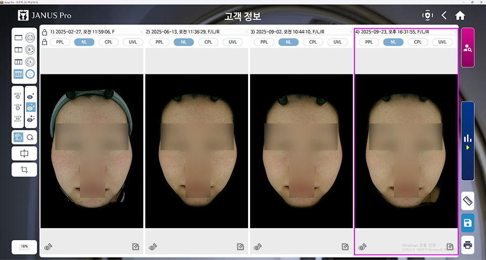
Task: Select the eye with single sparkle icon
Action: coord(31,96)
